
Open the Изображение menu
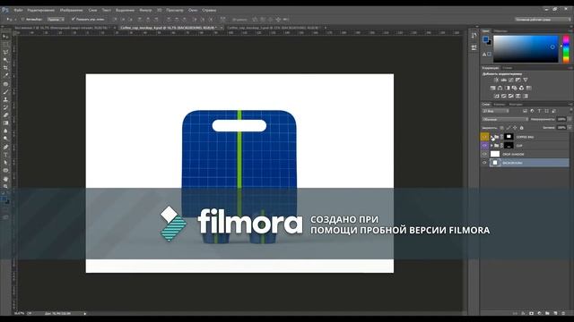[72, 10]
